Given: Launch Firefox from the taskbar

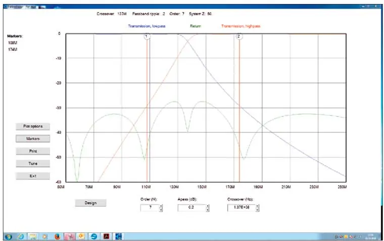Looking at the screenshot, I should pyautogui.click(x=57, y=236).
